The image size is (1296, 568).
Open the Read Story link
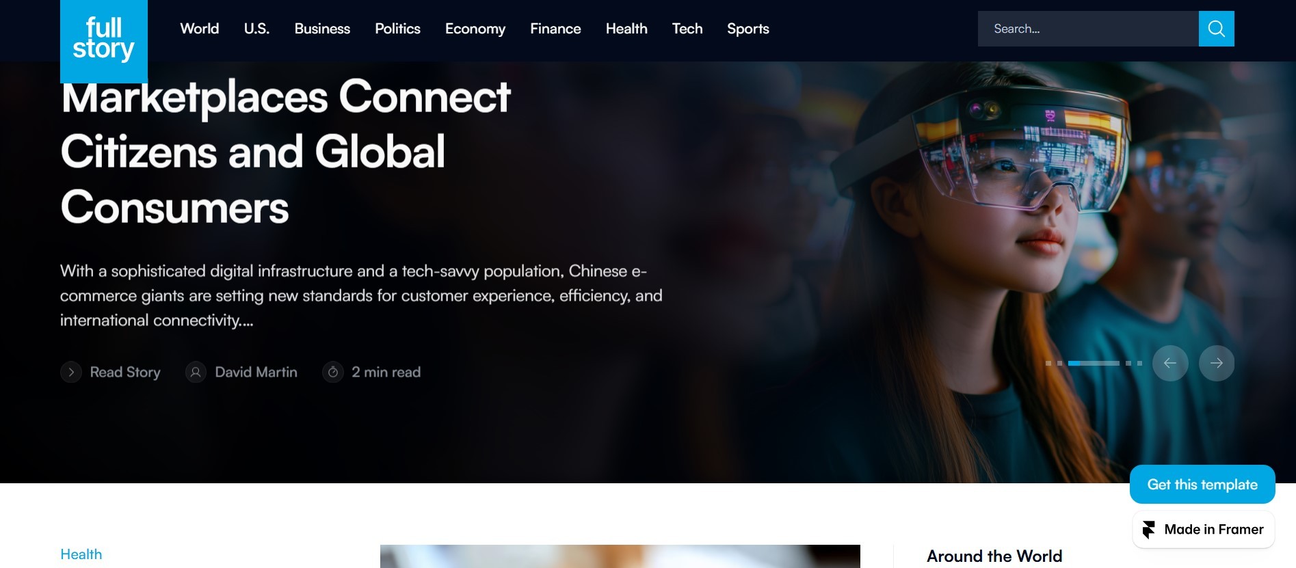tap(125, 372)
